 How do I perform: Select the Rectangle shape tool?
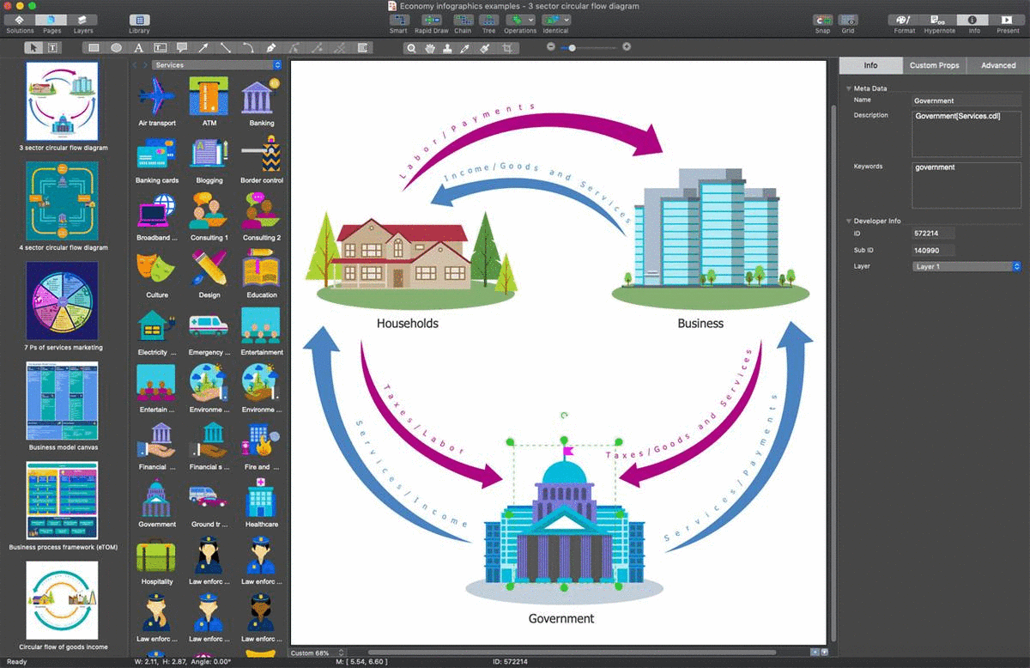94,48
